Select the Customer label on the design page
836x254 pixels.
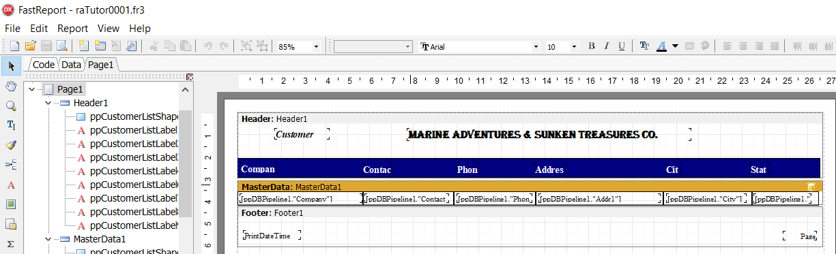[x=301, y=134]
